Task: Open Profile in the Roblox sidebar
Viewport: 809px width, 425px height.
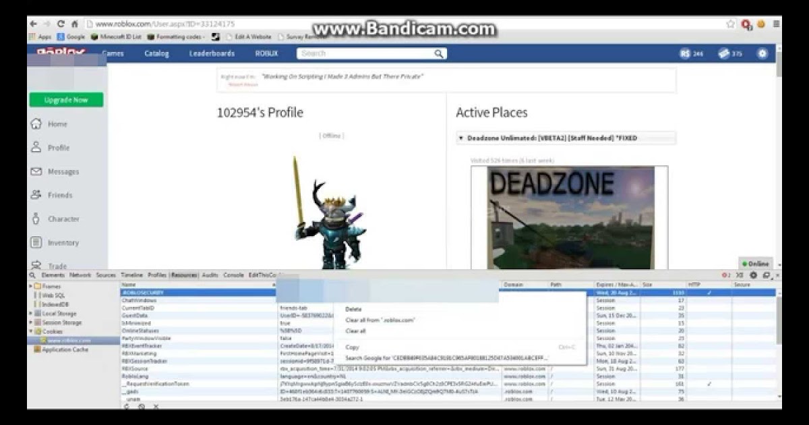Action: click(50, 148)
